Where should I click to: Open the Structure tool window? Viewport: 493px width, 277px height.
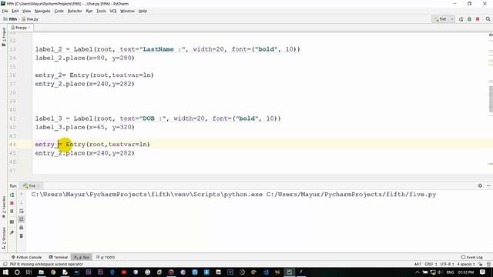point(4,238)
